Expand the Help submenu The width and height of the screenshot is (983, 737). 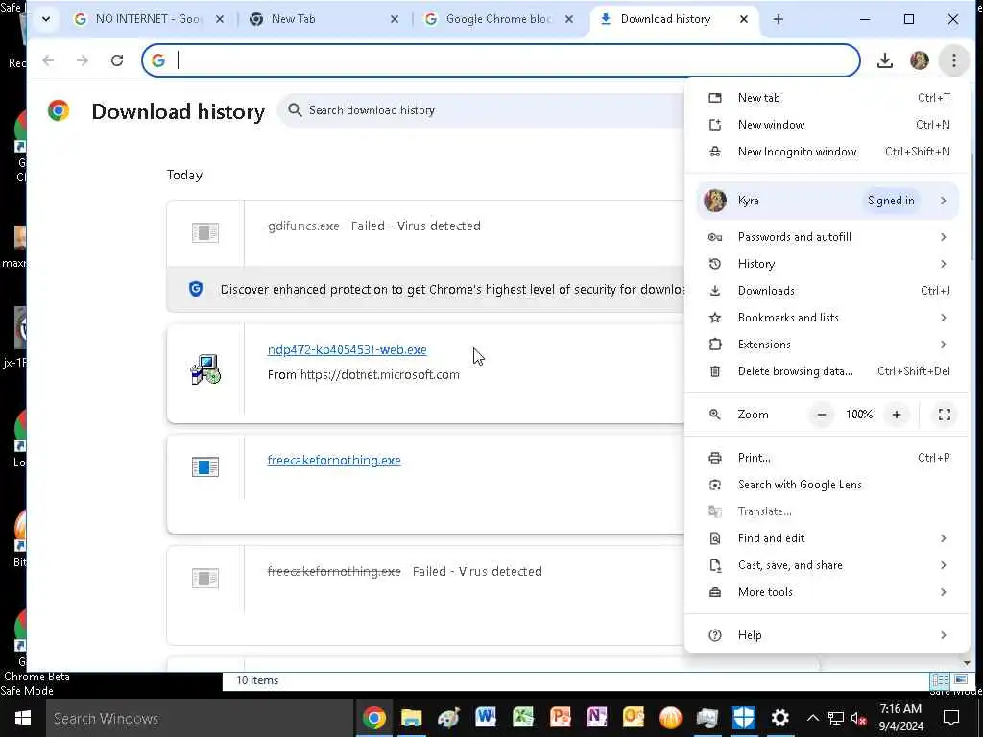(827, 635)
